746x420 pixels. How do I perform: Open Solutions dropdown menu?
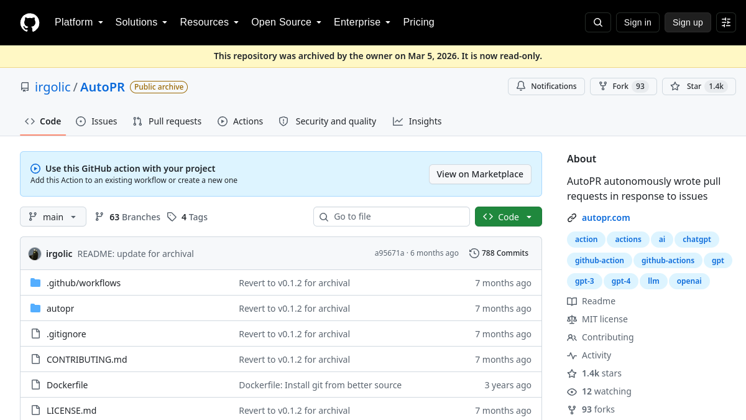pos(141,22)
